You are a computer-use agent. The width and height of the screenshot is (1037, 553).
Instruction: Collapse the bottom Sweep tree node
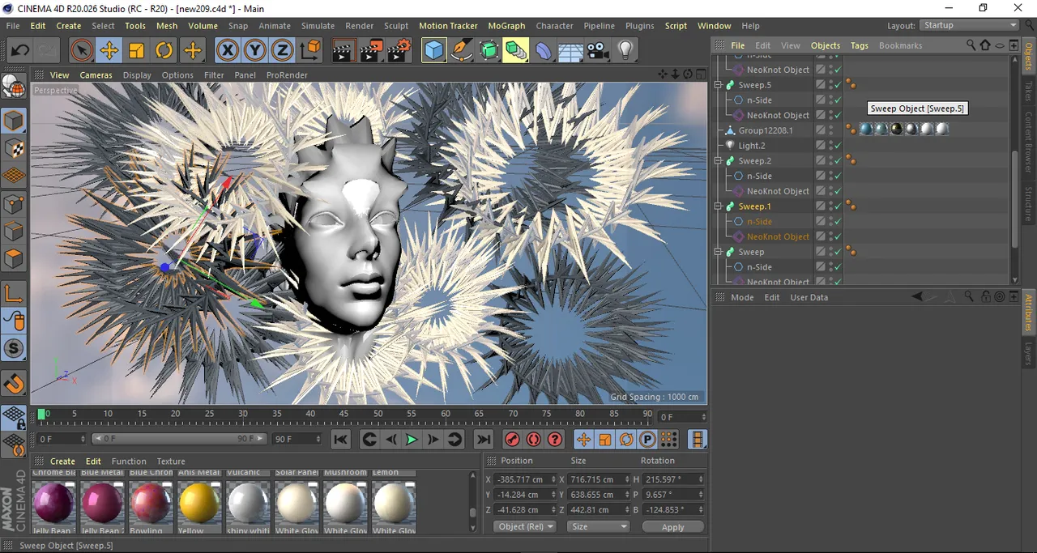coord(719,252)
